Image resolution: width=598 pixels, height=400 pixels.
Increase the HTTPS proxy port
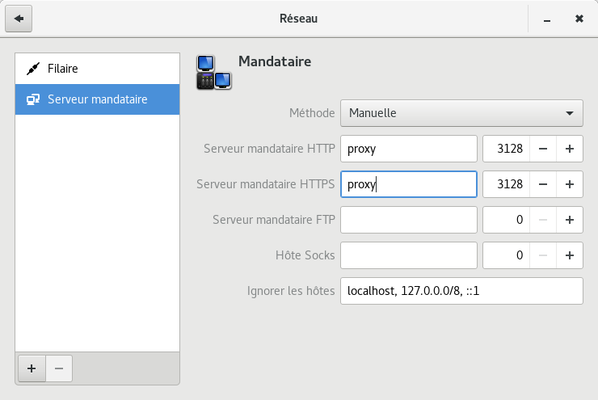coord(570,184)
